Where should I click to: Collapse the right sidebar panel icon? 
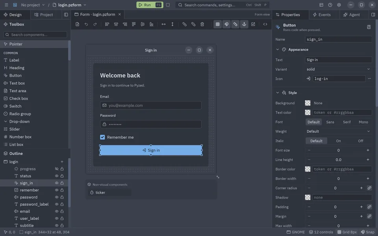point(373,15)
